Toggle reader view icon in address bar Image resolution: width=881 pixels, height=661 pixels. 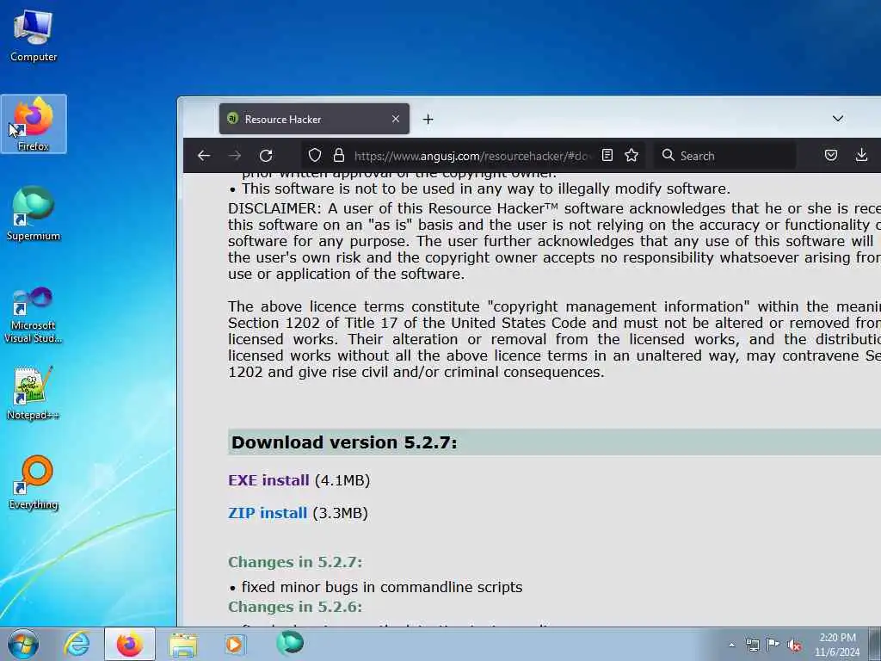click(607, 156)
